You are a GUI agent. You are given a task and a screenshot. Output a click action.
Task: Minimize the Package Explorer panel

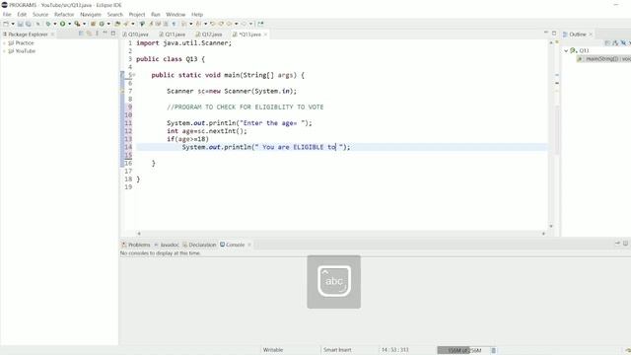point(105,34)
